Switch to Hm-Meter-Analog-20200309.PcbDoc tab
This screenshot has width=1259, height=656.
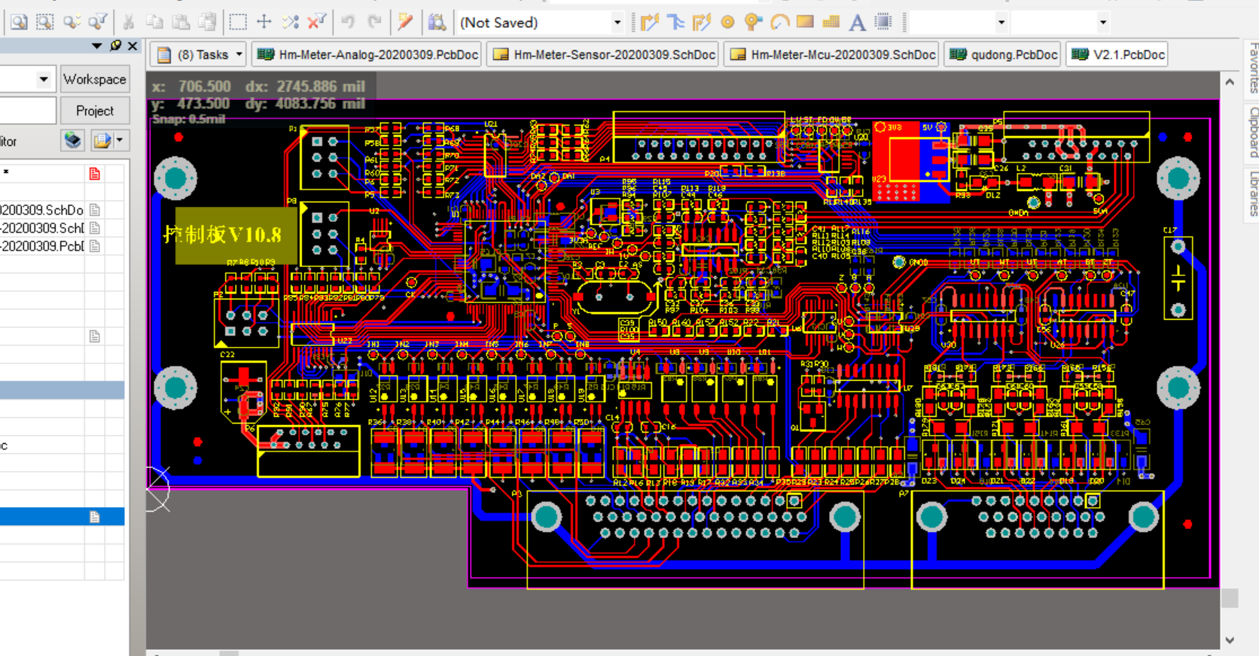point(368,54)
